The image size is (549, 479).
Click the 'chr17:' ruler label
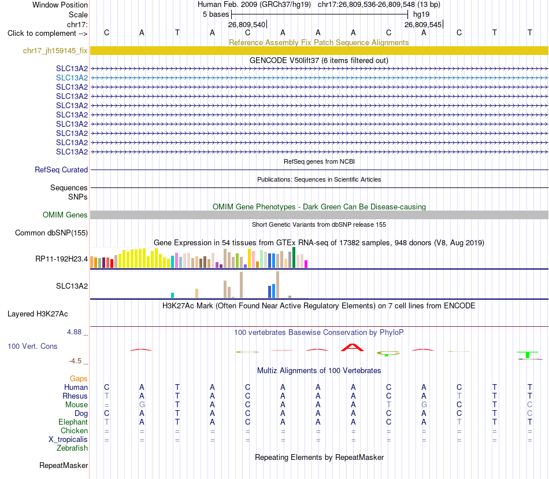[77, 24]
